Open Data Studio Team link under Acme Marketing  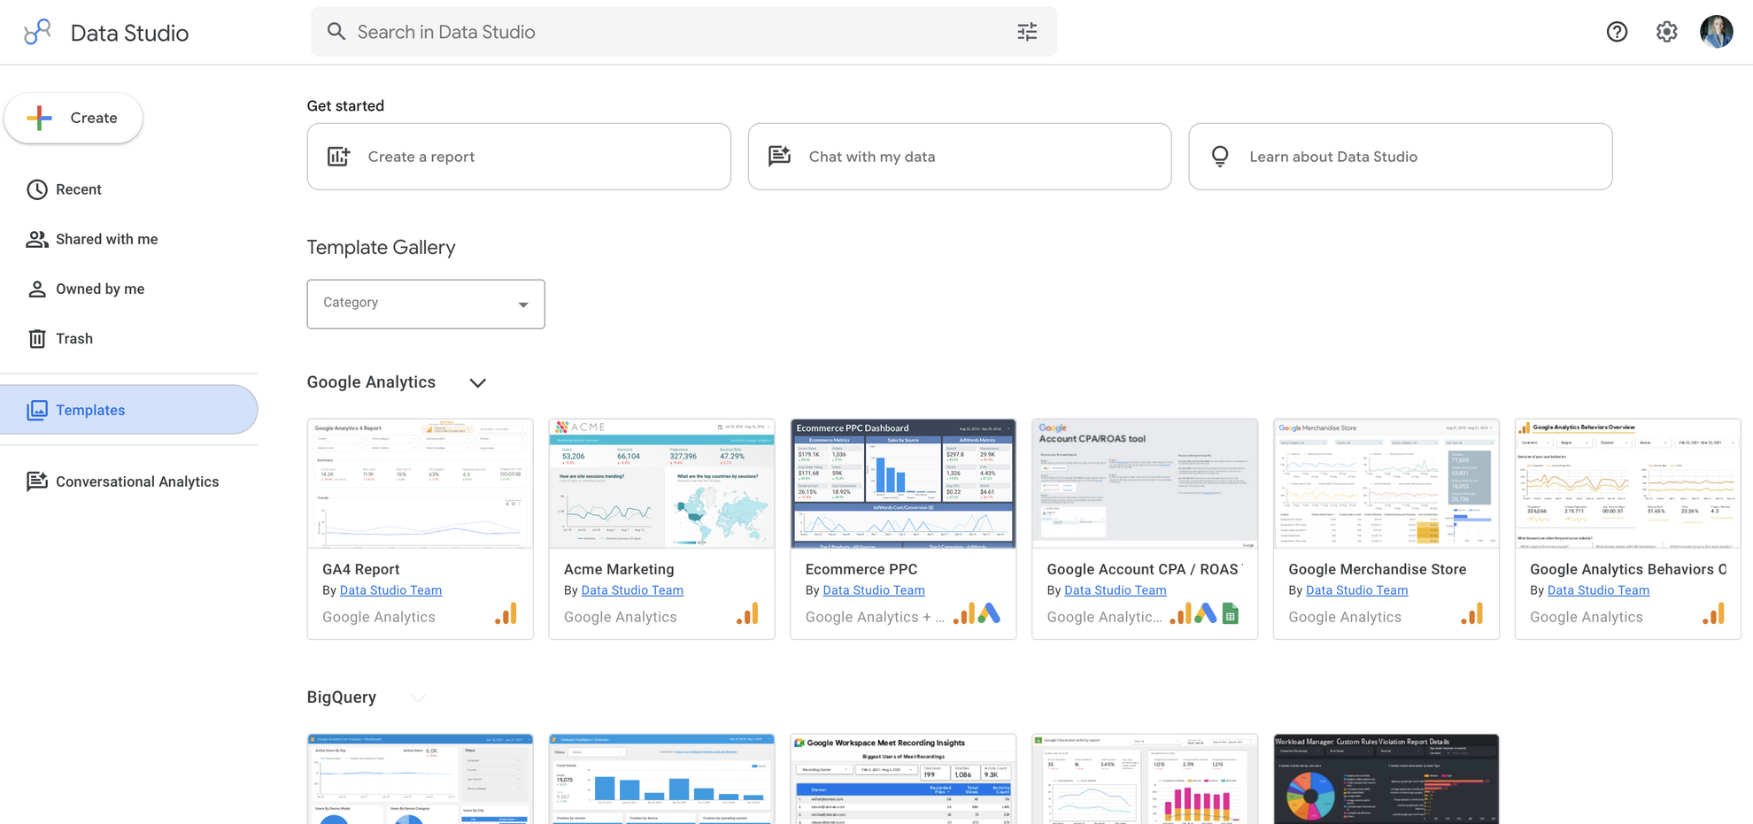pos(632,590)
